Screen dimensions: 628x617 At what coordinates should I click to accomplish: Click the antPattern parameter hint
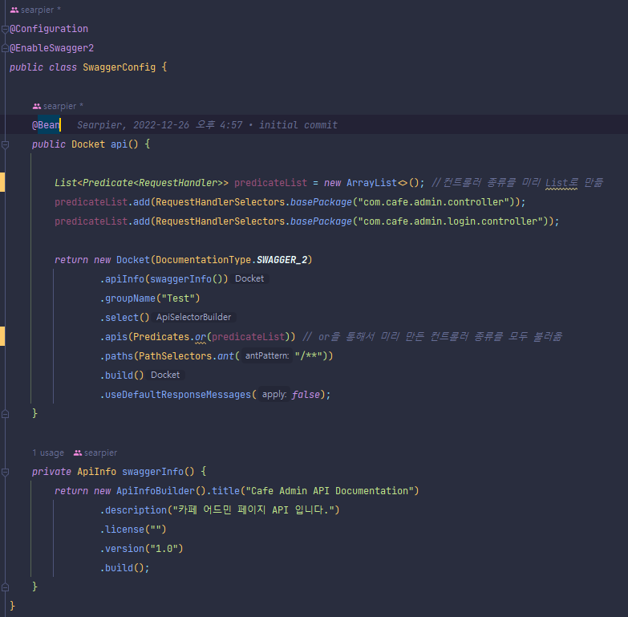(x=267, y=355)
